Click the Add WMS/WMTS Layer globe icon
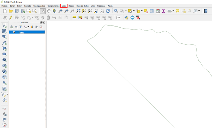 pos(4,66)
